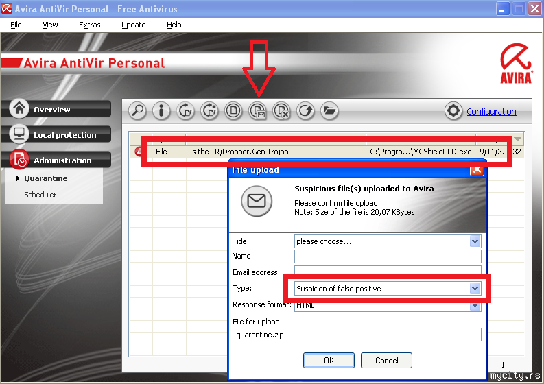Viewport: 544px width, 384px height.
Task: Select Quarantine in the sidebar
Action: [45, 178]
